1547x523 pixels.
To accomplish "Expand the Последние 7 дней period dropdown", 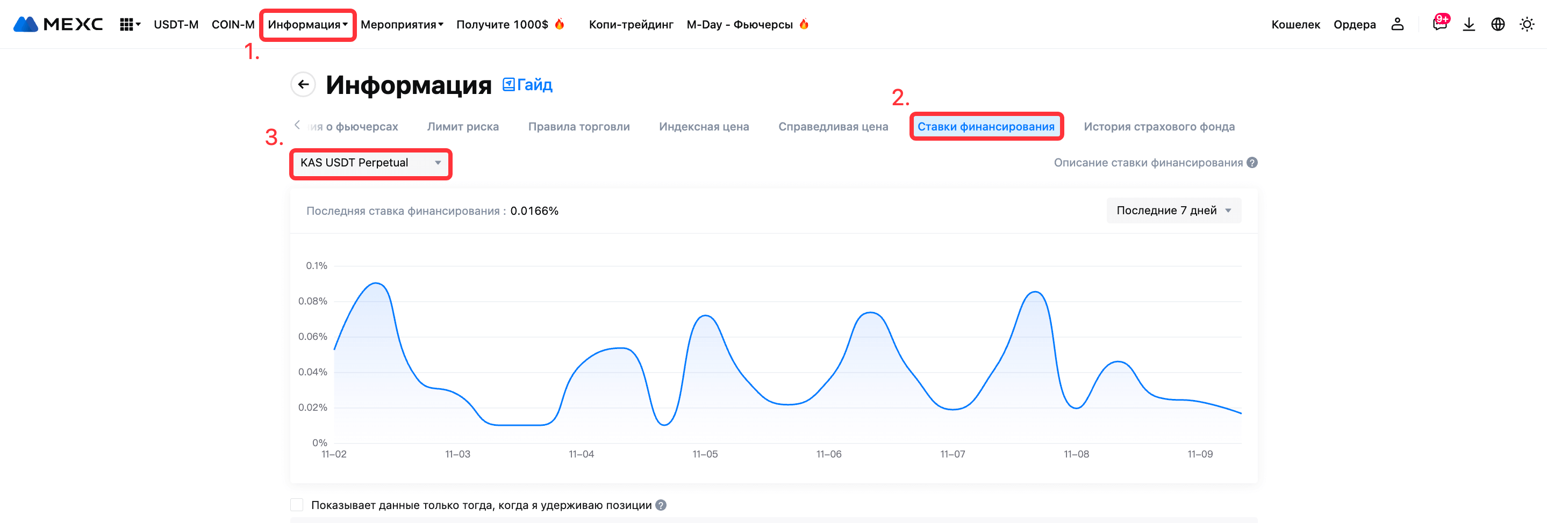I will (1173, 210).
